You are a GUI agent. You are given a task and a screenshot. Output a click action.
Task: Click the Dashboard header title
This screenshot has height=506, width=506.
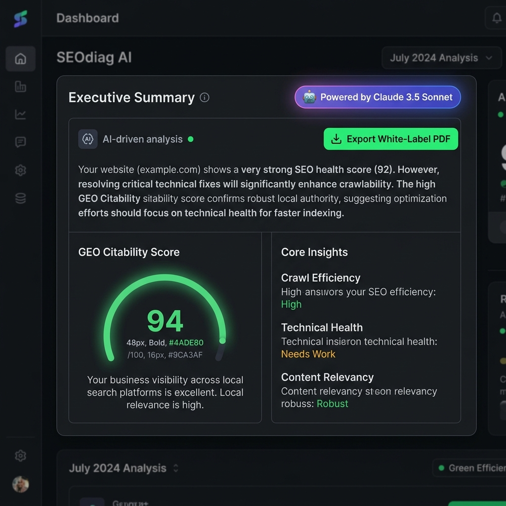(x=87, y=18)
